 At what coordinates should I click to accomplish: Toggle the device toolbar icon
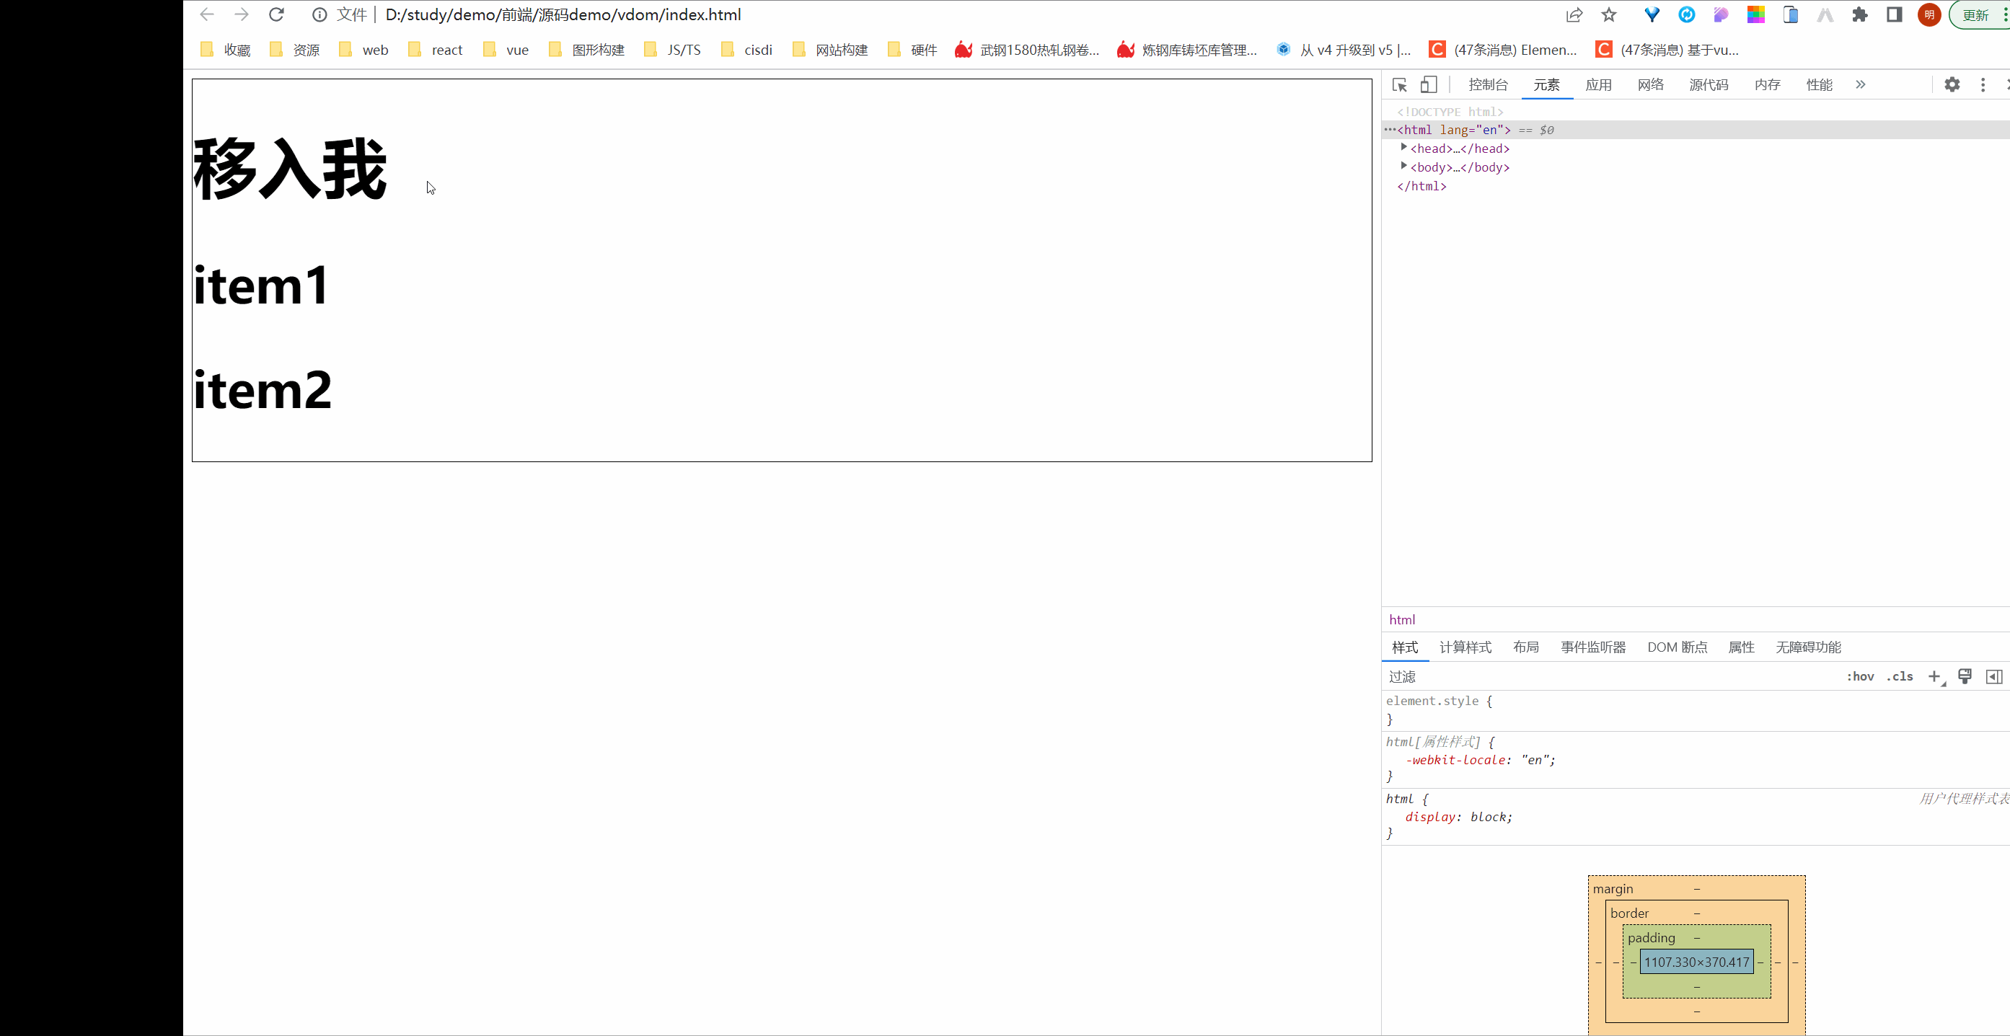click(1428, 85)
